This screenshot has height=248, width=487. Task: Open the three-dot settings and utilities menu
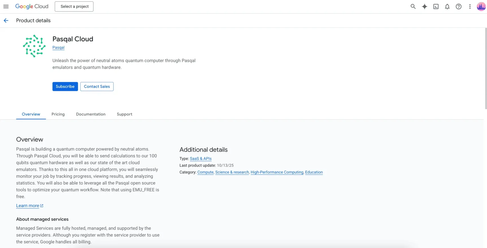(470, 7)
